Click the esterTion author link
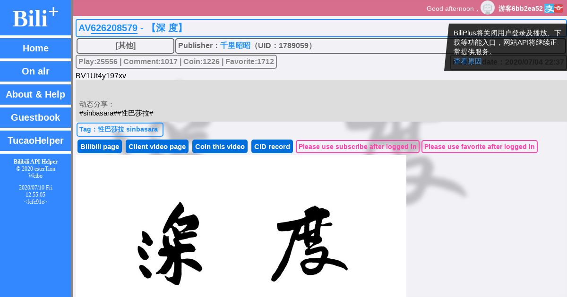 45,169
